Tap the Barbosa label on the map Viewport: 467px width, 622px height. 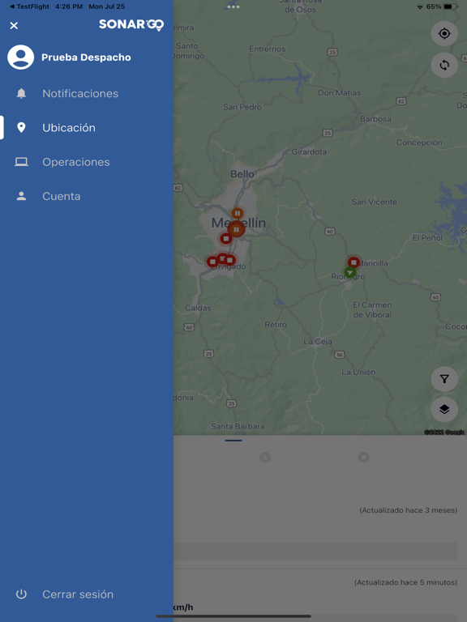pyautogui.click(x=375, y=119)
